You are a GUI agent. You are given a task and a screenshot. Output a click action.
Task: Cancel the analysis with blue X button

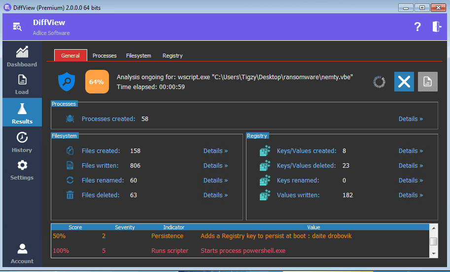(404, 82)
